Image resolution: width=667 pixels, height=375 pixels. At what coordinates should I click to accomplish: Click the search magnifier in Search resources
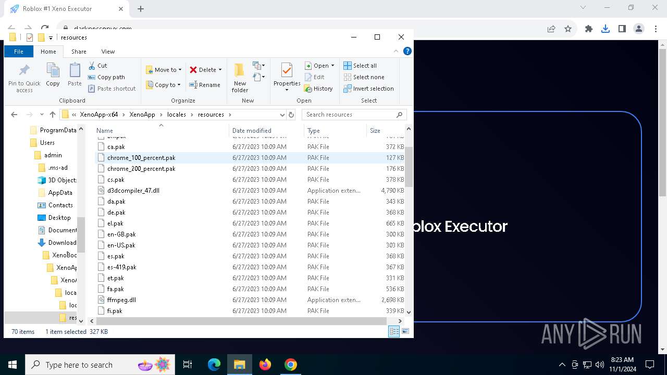tap(400, 115)
